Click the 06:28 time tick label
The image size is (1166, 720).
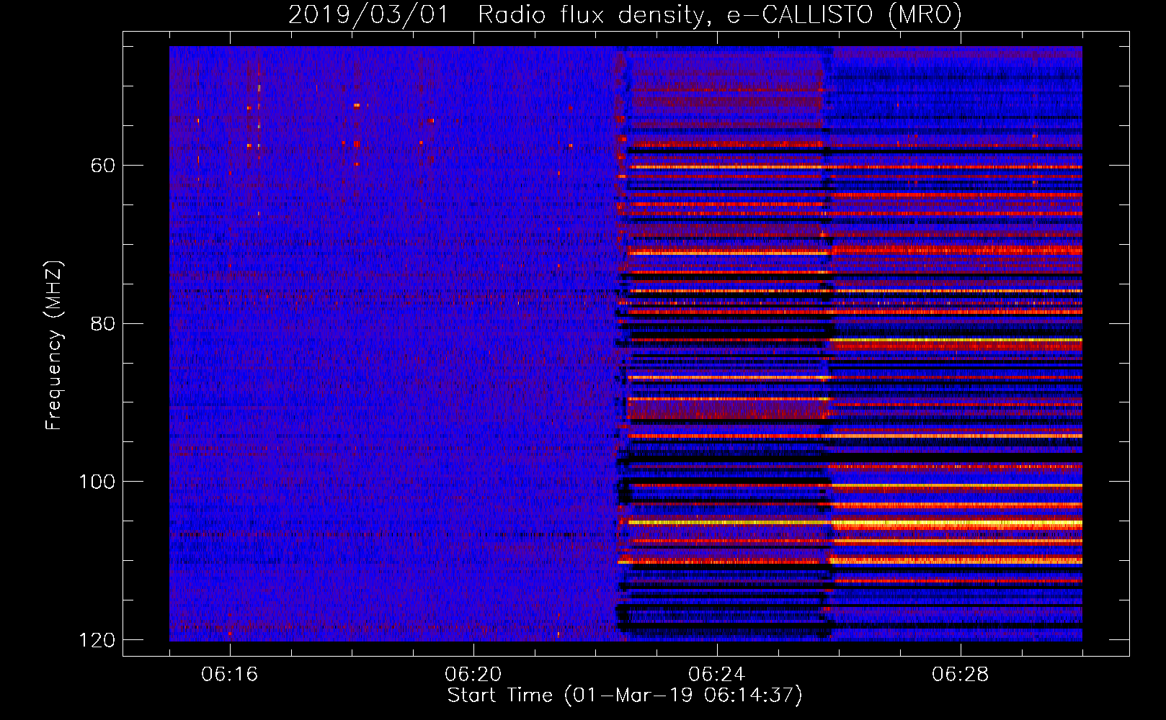pos(961,675)
